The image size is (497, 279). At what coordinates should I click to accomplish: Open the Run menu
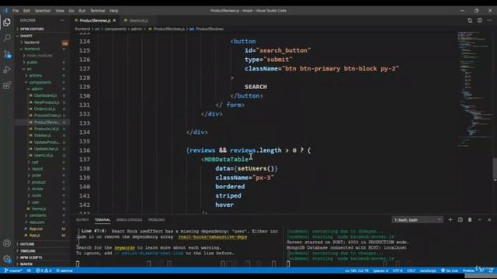click(x=82, y=10)
